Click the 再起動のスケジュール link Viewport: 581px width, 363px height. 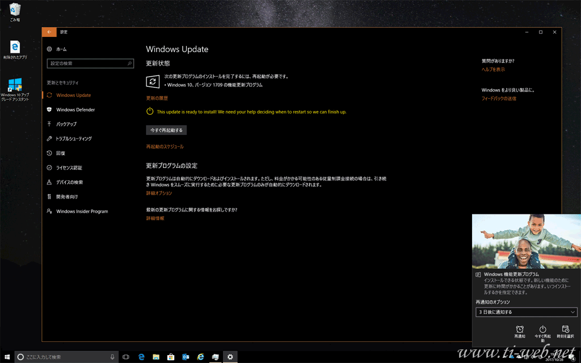click(165, 146)
